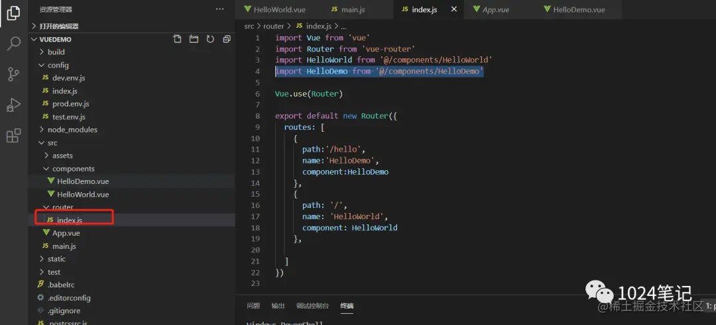
Task: Click line number 12 in the gutter
Action: coord(255,161)
